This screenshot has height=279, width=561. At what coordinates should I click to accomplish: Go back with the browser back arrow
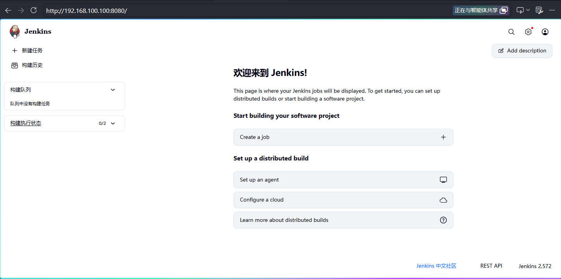(x=8, y=11)
